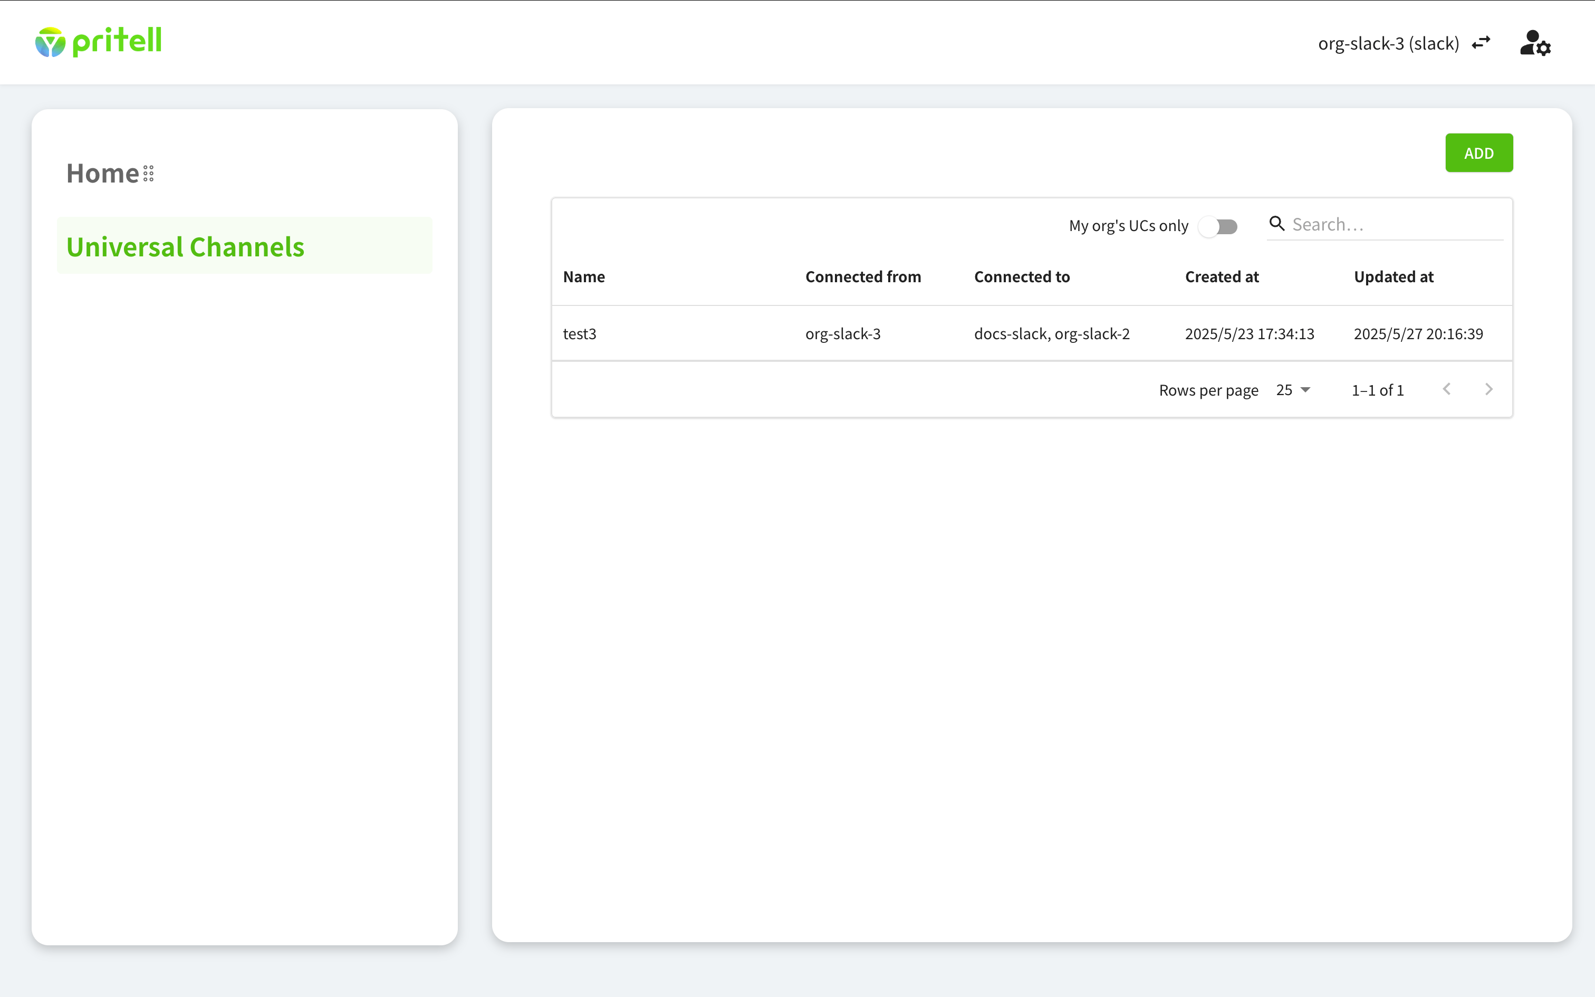
Task: Sort by Updated at column header
Action: (x=1394, y=277)
